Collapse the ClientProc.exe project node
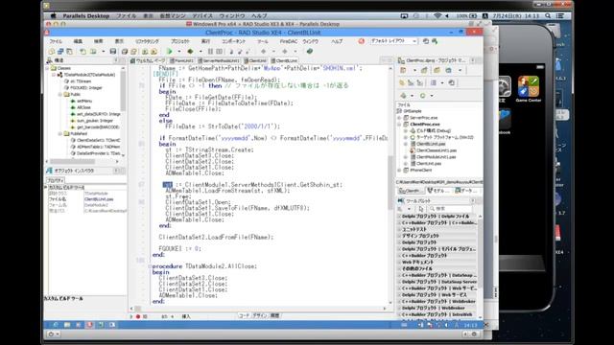614x345 pixels. (x=399, y=125)
